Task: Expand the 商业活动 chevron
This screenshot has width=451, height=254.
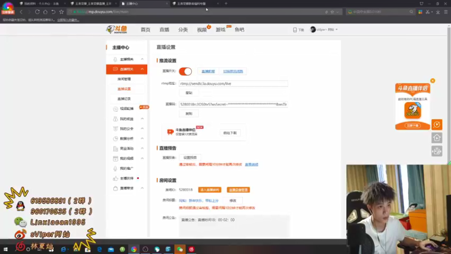Action: [142, 148]
